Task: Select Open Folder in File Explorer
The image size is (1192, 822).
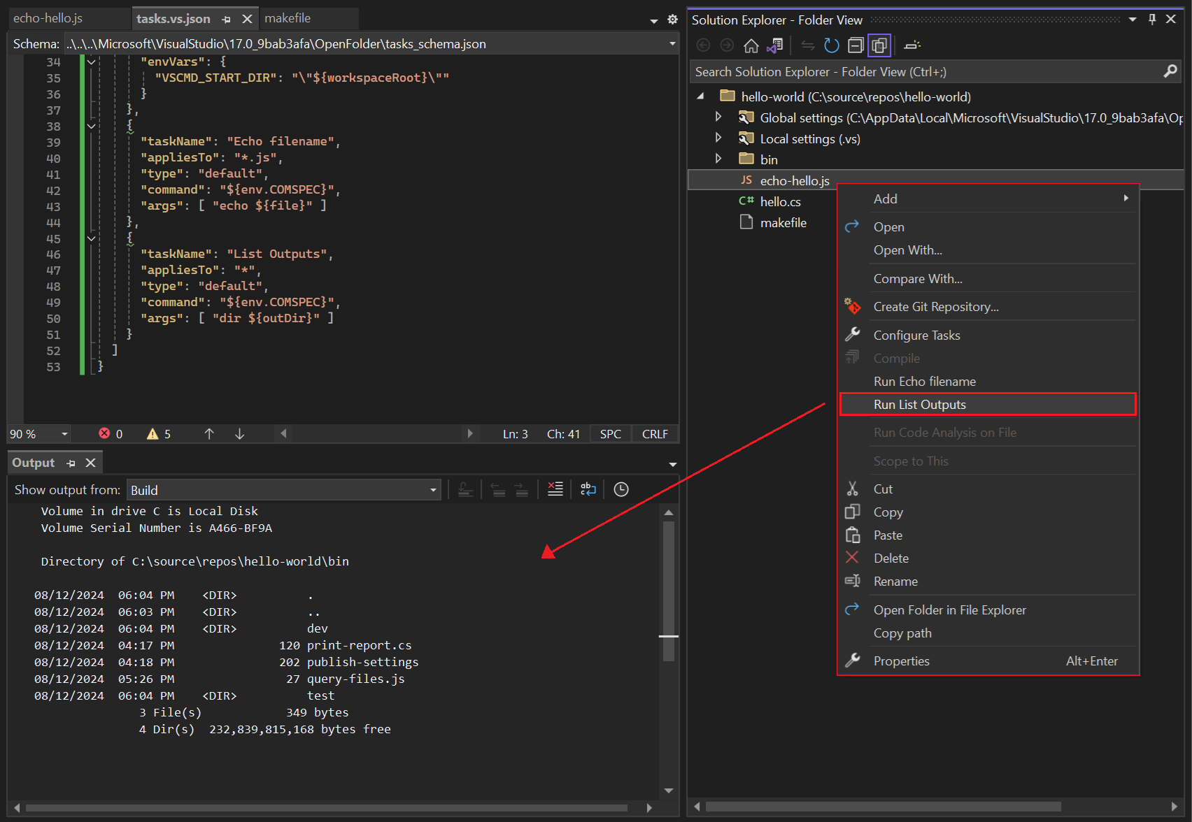Action: tap(949, 610)
